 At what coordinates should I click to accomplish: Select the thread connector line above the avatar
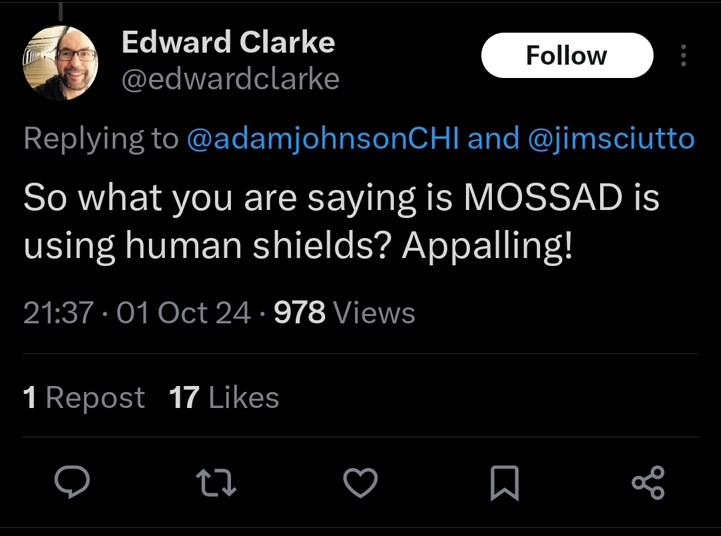60,11
